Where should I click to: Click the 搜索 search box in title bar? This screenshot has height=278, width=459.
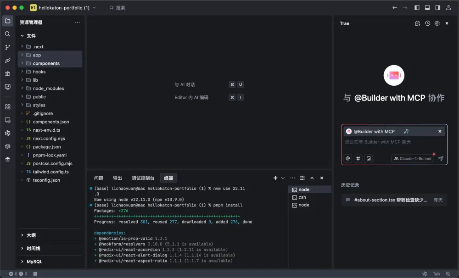tap(117, 8)
